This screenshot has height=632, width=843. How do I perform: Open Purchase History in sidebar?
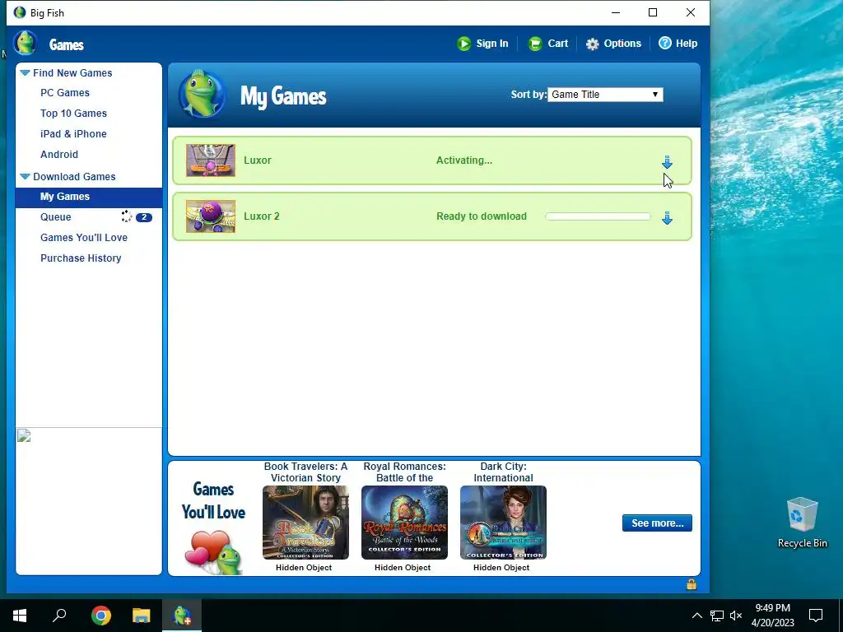click(81, 258)
